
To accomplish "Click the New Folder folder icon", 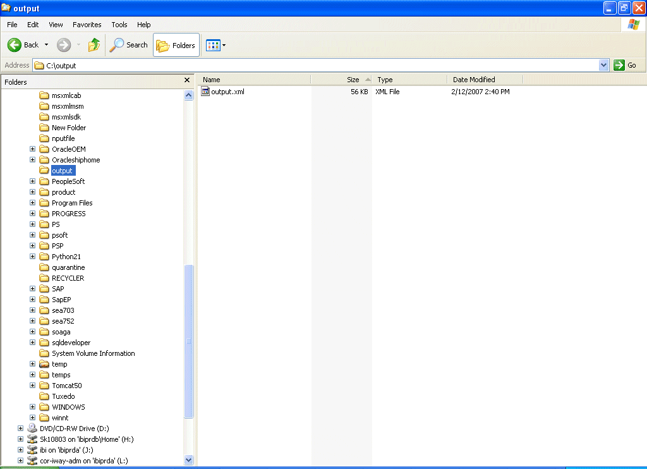I will click(x=44, y=128).
